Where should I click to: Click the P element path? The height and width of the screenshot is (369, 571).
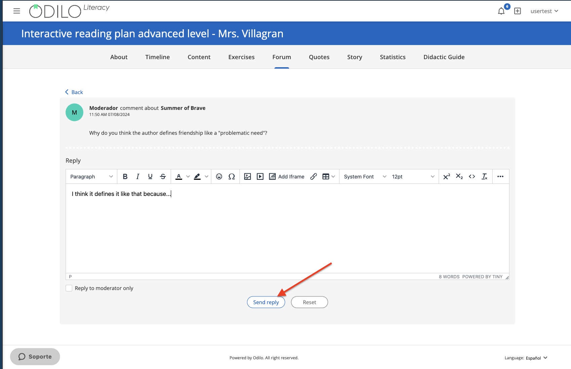[70, 277]
